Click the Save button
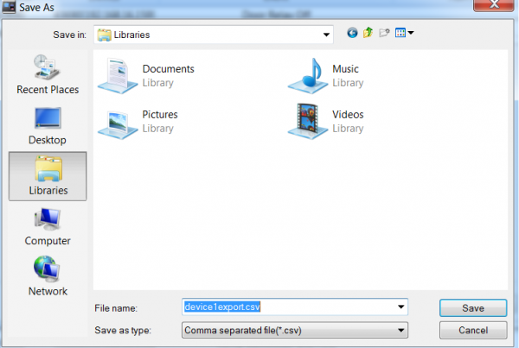The width and height of the screenshot is (519, 348). click(x=472, y=308)
